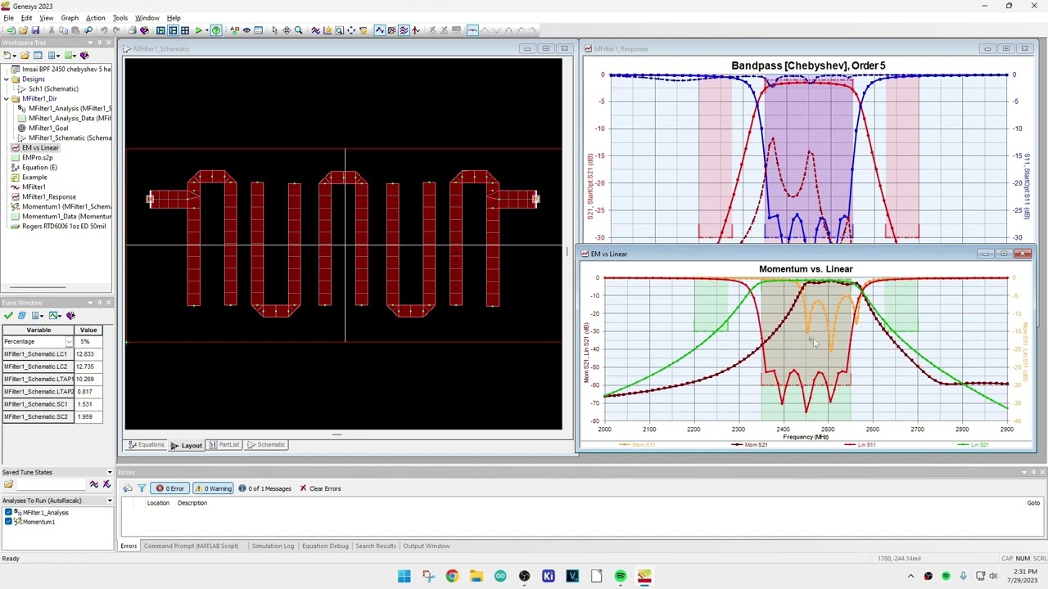The image size is (1048, 589).
Task: Open the Output Window tab
Action: 426,546
